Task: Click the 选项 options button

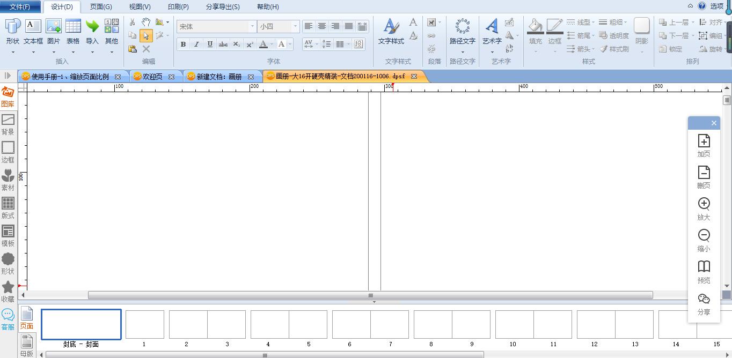Action: point(717,6)
